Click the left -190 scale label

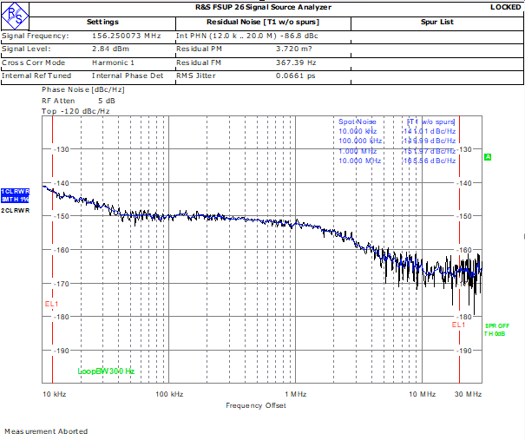tap(62, 351)
